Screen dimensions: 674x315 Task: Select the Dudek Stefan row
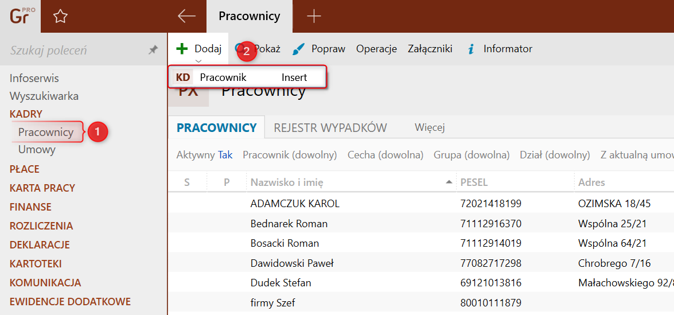pyautogui.click(x=421, y=283)
